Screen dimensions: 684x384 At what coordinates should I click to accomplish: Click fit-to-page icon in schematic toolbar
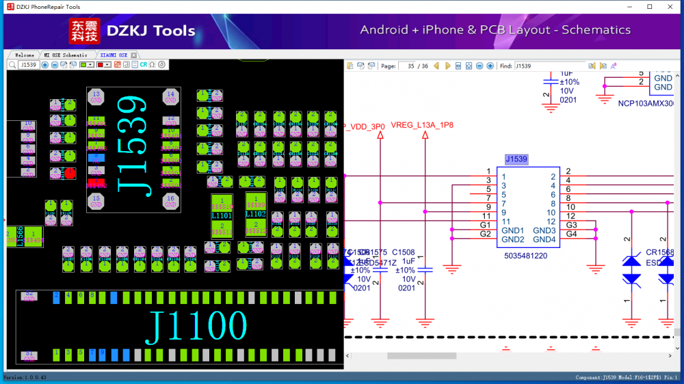469,66
